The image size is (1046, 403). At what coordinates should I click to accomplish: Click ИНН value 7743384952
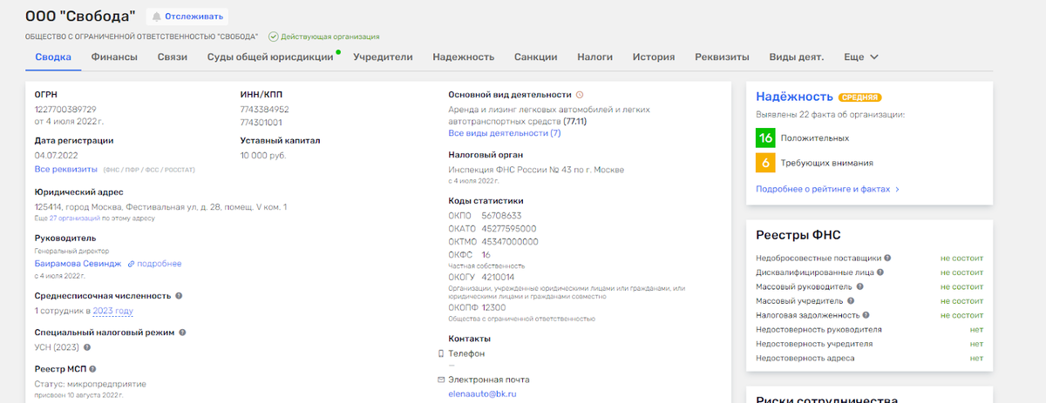click(264, 110)
